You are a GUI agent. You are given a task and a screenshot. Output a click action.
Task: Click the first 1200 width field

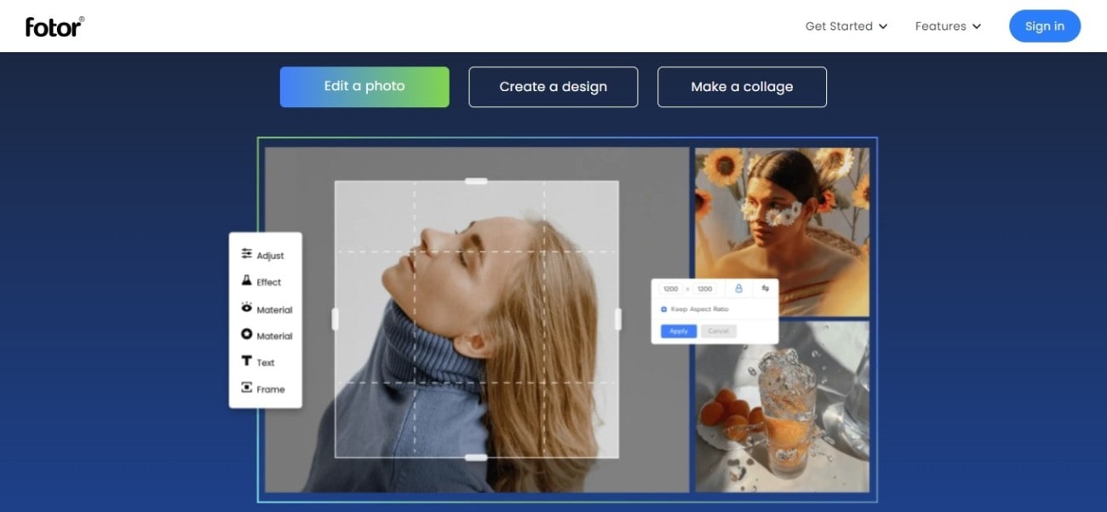(671, 289)
